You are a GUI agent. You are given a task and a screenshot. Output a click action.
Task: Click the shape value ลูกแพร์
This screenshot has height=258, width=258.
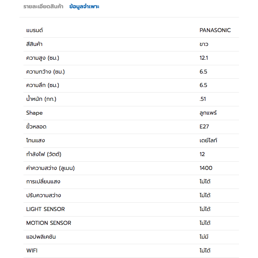[x=208, y=113]
